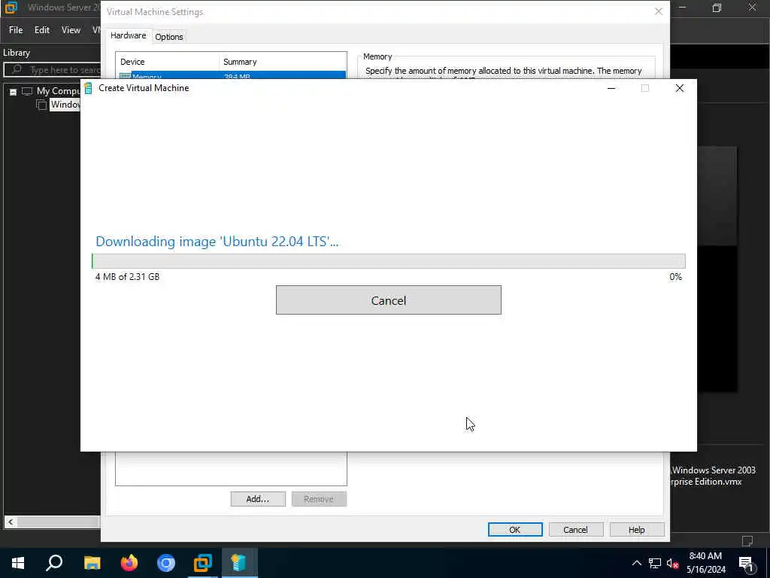The height and width of the screenshot is (578, 770).
Task: Click Cancel in Virtual Machine Settings dialog
Action: point(575,529)
